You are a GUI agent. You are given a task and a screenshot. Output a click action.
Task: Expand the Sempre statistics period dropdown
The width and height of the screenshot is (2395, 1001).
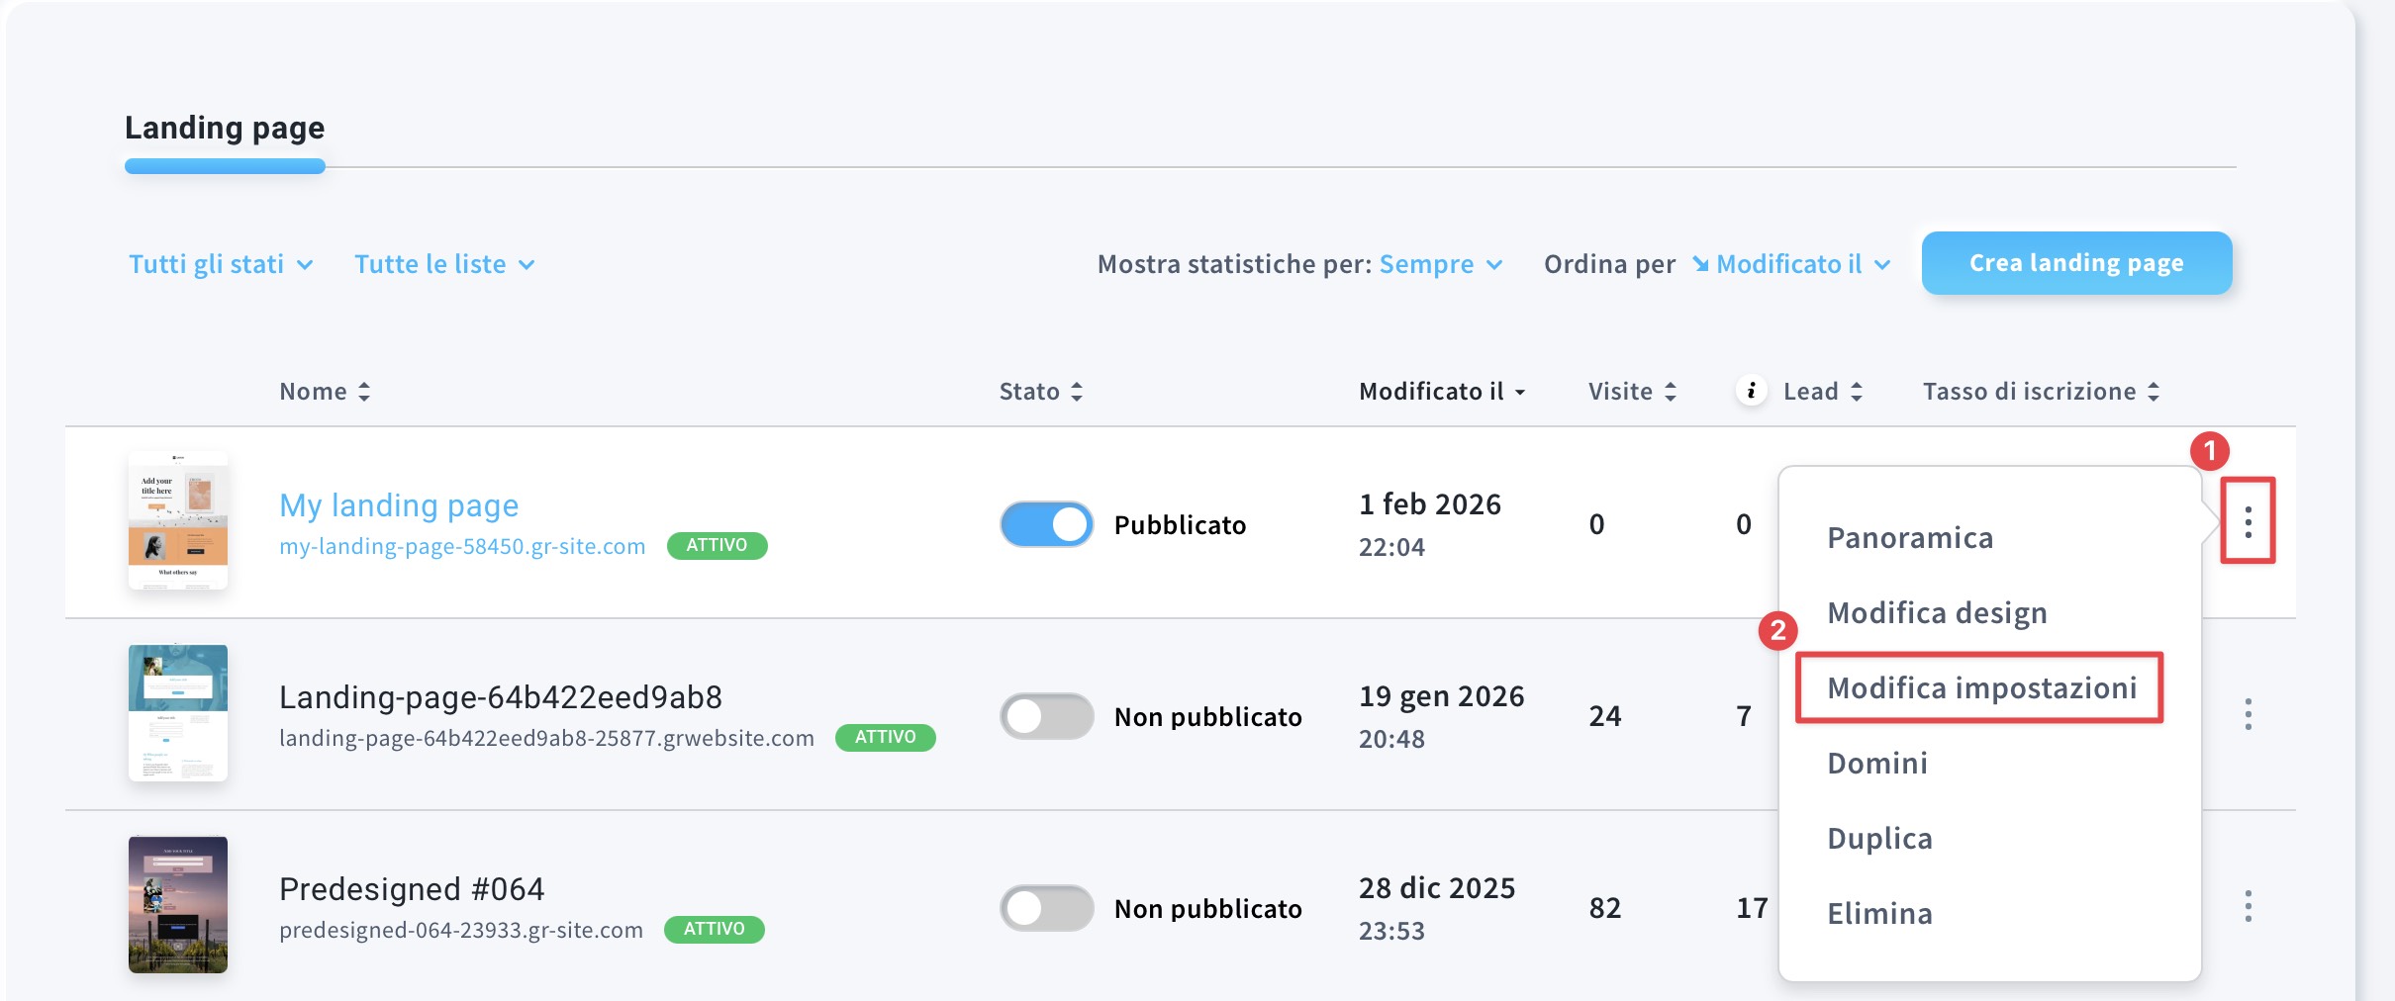click(x=1441, y=264)
